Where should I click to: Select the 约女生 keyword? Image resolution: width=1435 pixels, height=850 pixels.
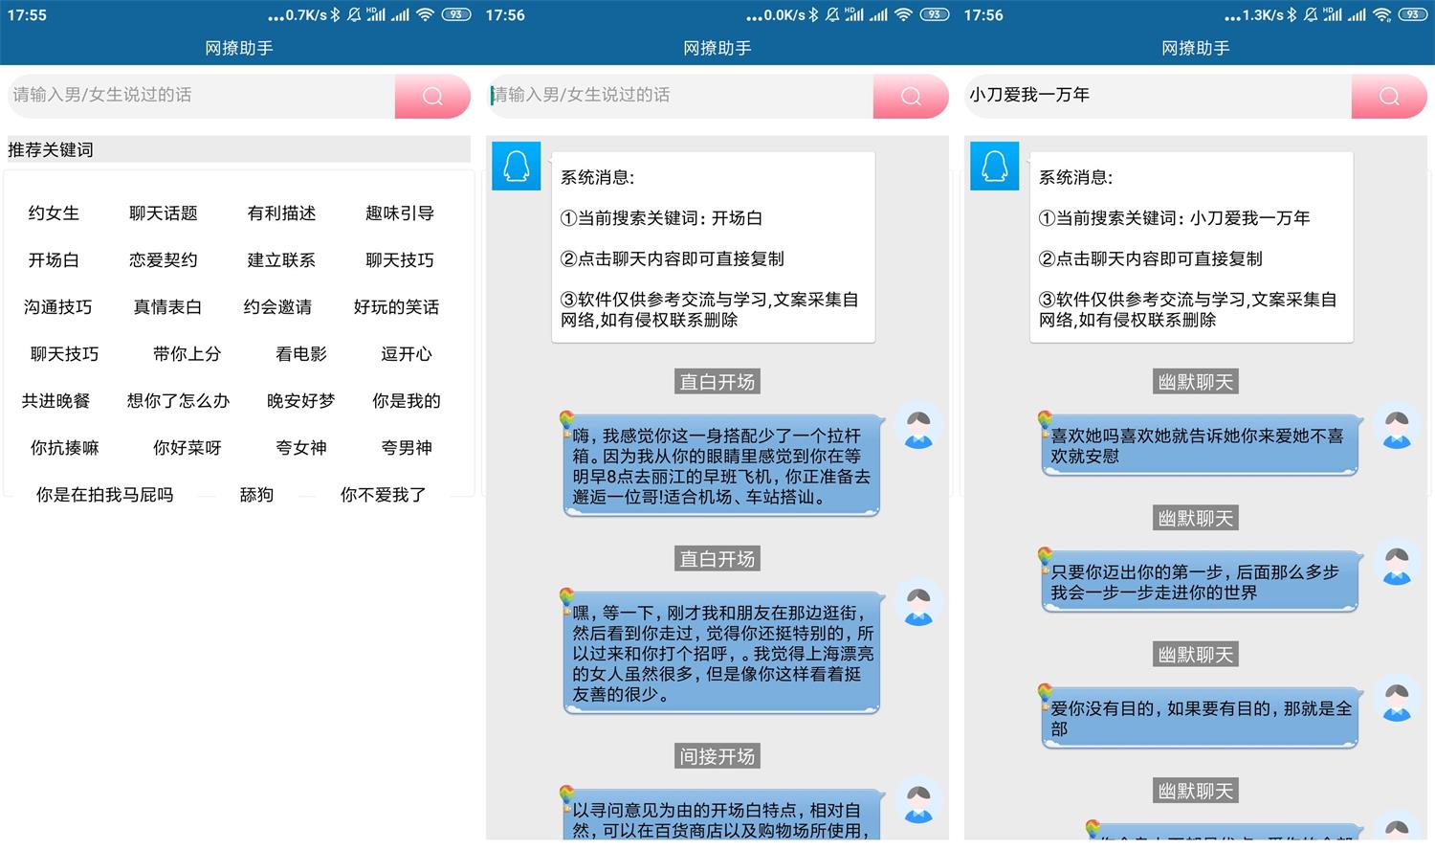click(54, 213)
